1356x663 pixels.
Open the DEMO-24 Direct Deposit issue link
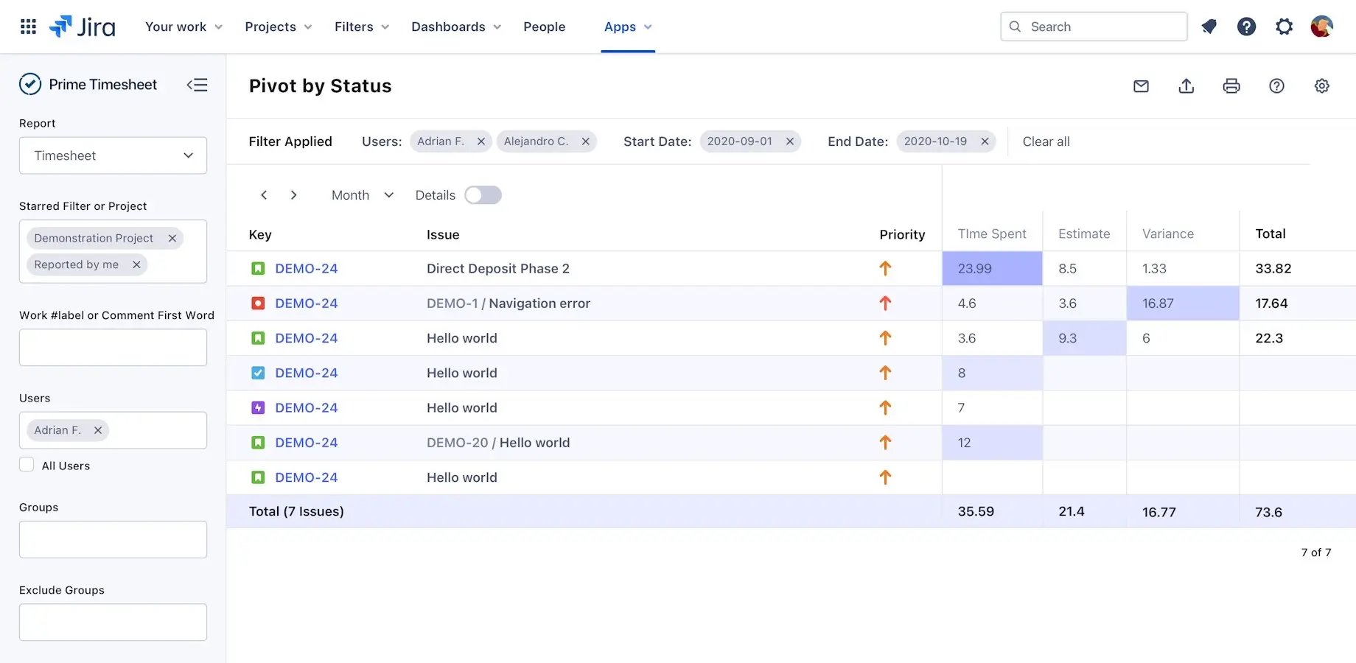(307, 268)
